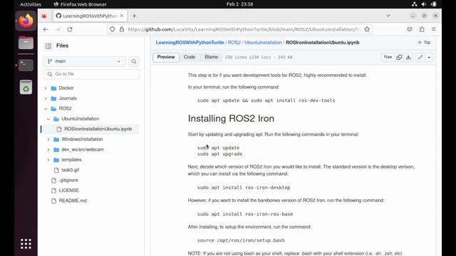The width and height of the screenshot is (456, 256).
Task: Open Firefox from the Ubuntu dock
Action: (x=26, y=21)
